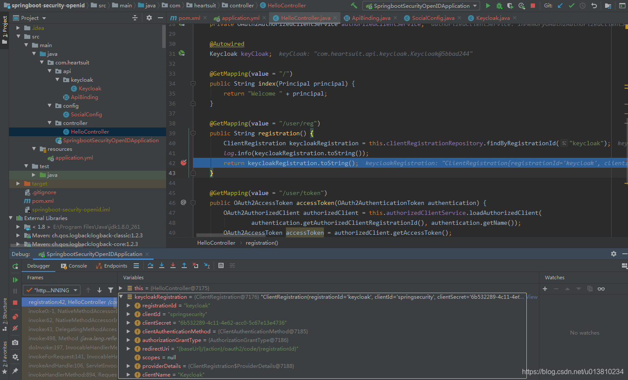Show Git history clock icon
The height and width of the screenshot is (380, 628).
pyautogui.click(x=583, y=6)
